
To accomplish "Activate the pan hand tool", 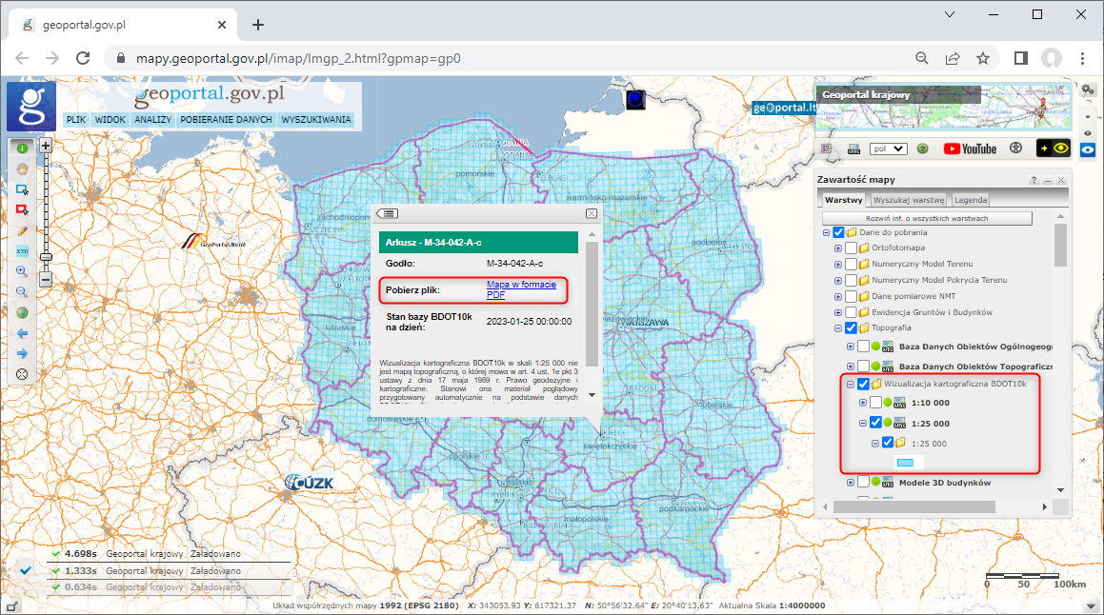I will [x=22, y=170].
